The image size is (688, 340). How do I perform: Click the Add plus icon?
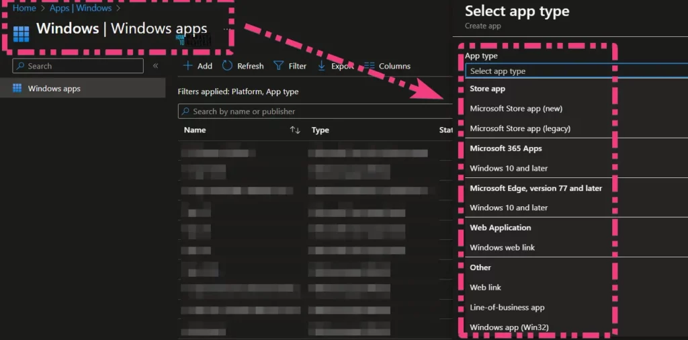[x=188, y=66]
